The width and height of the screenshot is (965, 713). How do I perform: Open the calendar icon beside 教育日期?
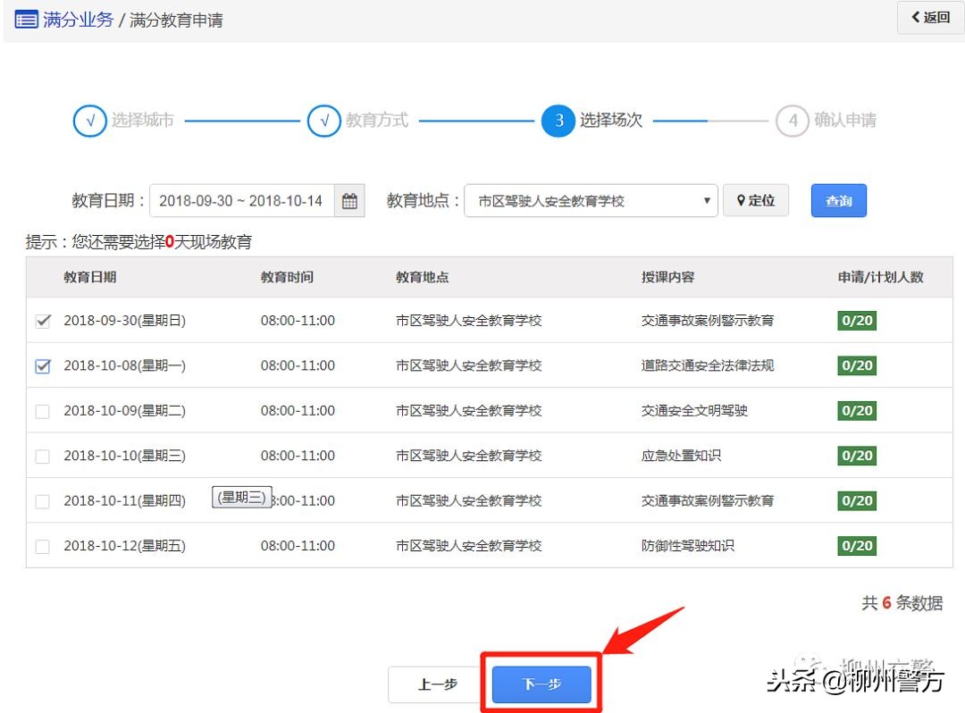coord(350,200)
